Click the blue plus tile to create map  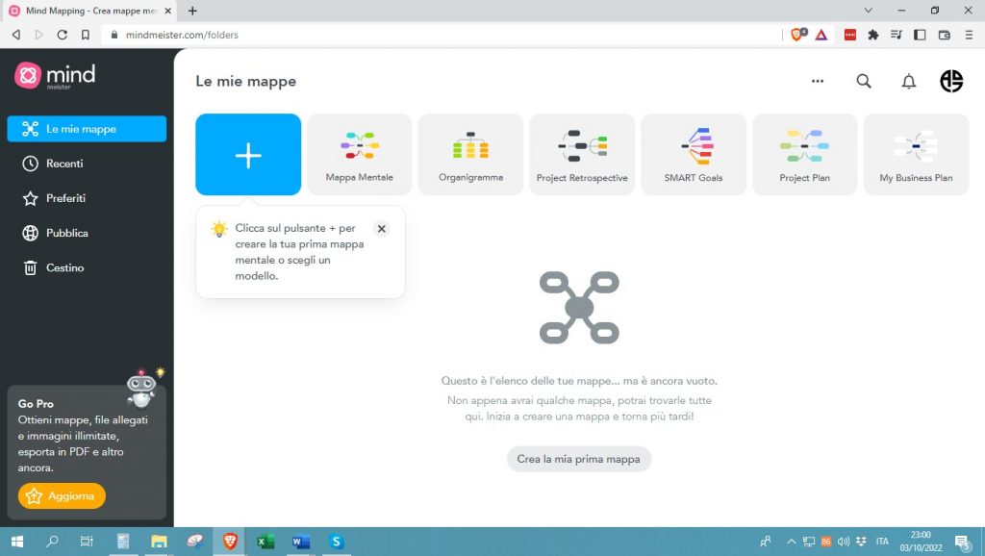coord(248,155)
